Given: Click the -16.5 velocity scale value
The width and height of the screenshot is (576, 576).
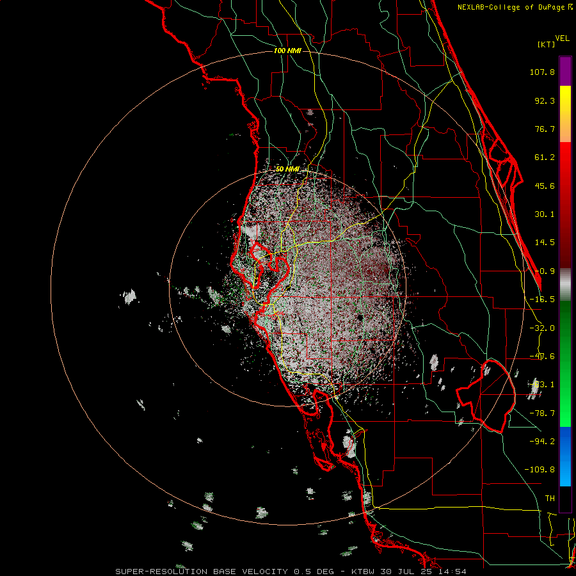Looking at the screenshot, I should [542, 300].
